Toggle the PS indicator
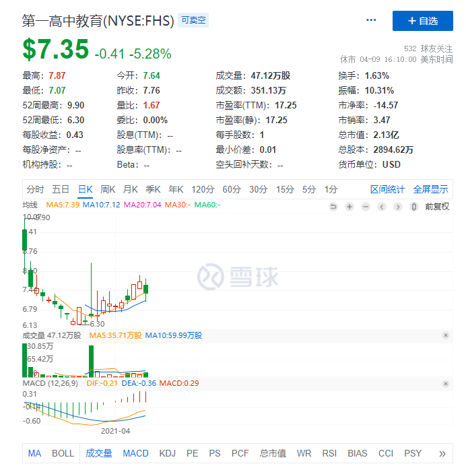Screen dimensions: 466x470 coord(215,453)
